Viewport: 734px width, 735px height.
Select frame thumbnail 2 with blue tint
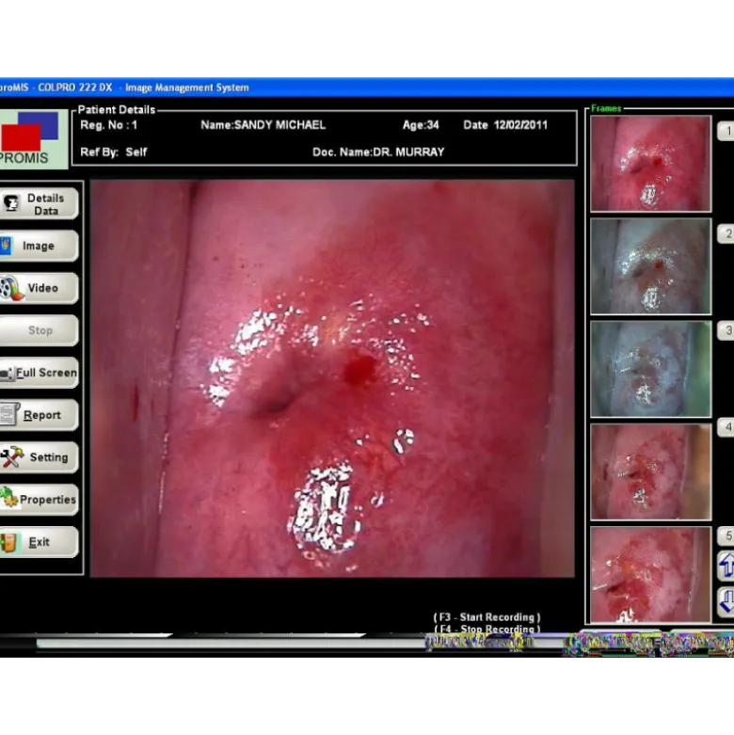650,266
